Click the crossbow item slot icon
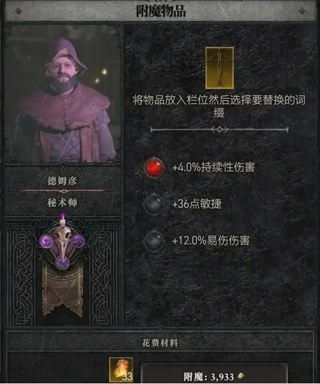The height and width of the screenshot is (384, 320). 219,68
